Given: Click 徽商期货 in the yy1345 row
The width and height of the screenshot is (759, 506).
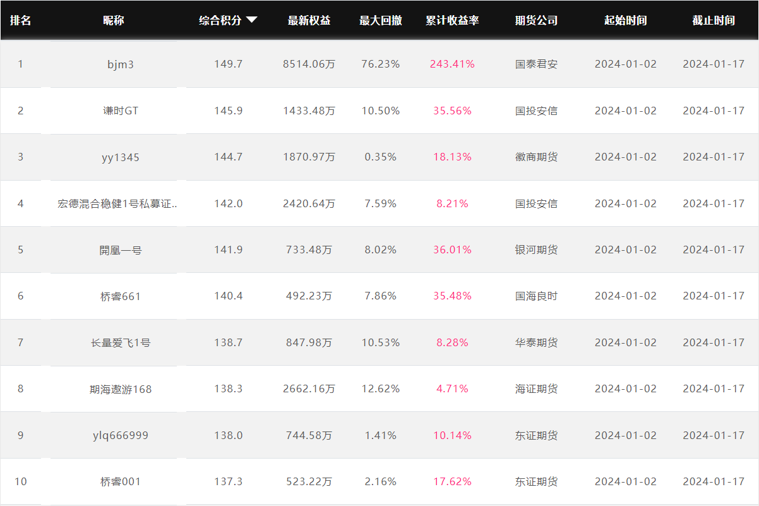Looking at the screenshot, I should 537,157.
